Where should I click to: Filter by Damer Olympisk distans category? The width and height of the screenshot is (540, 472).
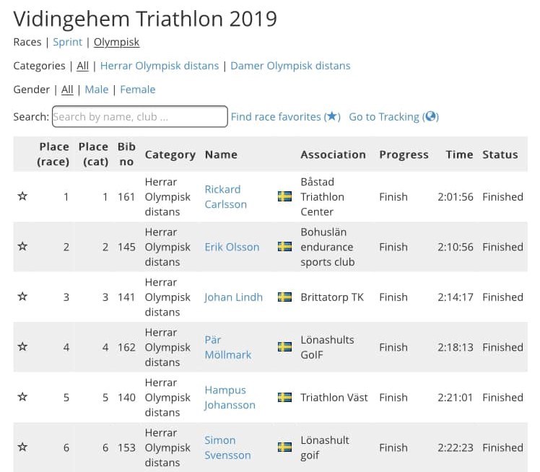(290, 66)
